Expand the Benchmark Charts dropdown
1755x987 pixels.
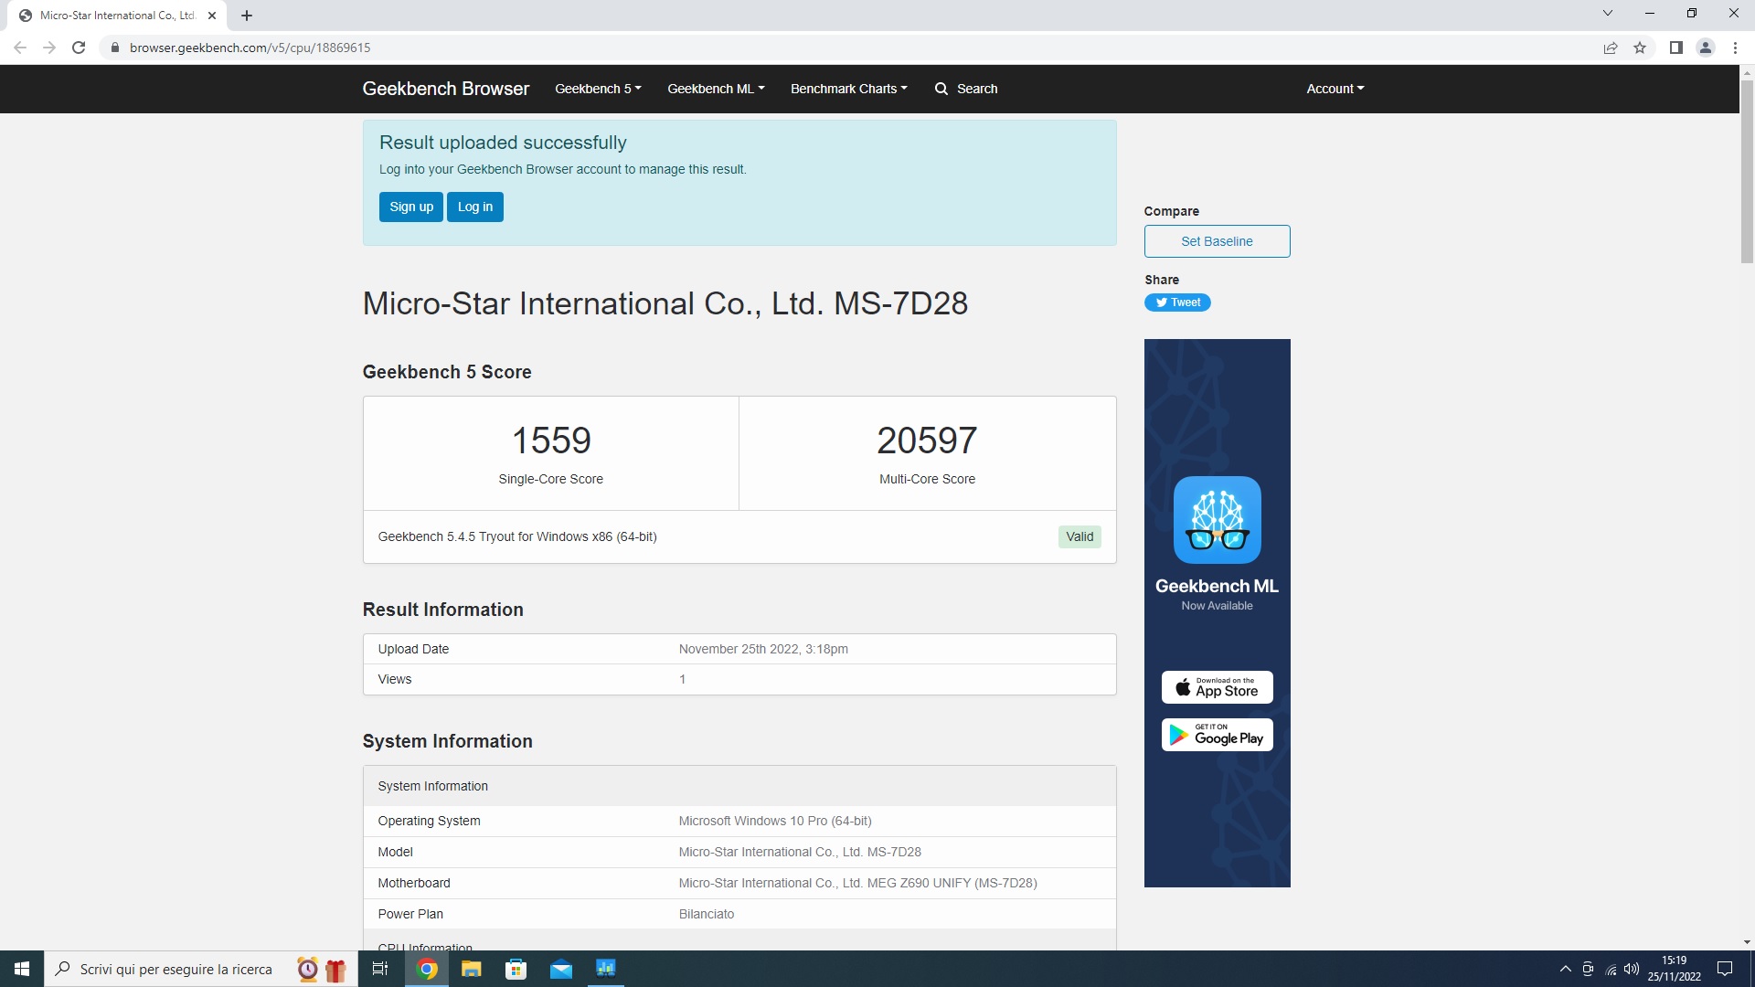pyautogui.click(x=849, y=89)
